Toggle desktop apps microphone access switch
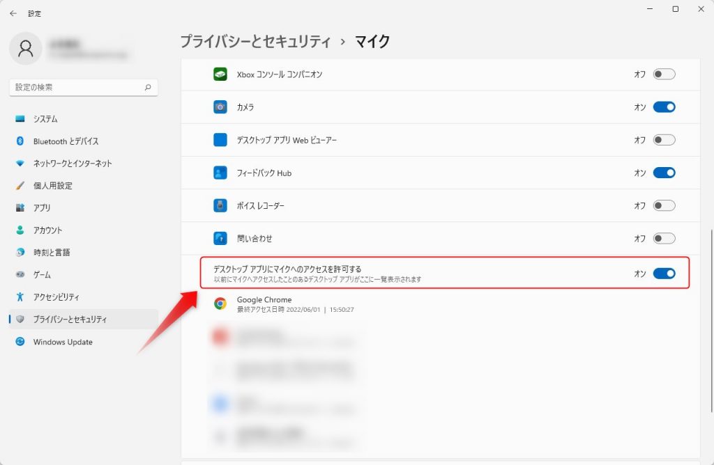This screenshot has height=465, width=714. (x=664, y=273)
